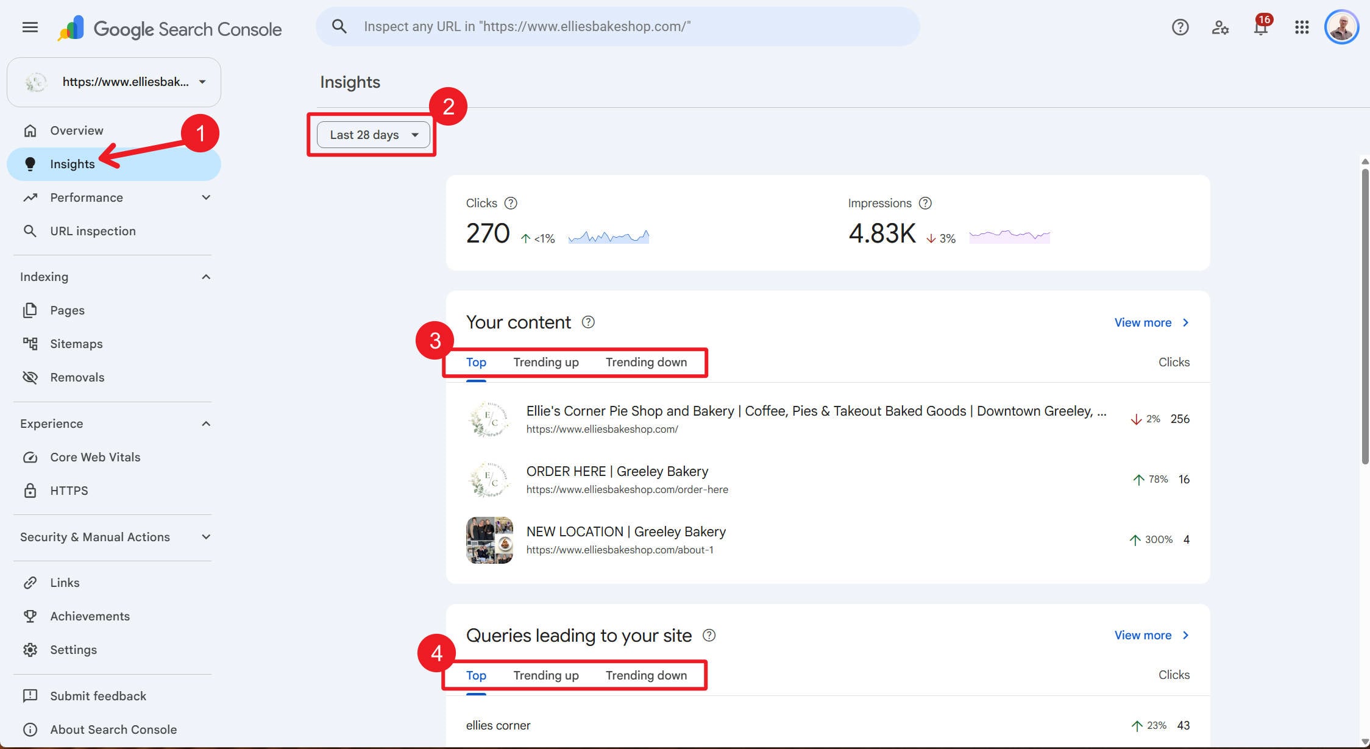Viewport: 1370px width, 749px height.
Task: Show help for Your content section
Action: click(x=588, y=322)
